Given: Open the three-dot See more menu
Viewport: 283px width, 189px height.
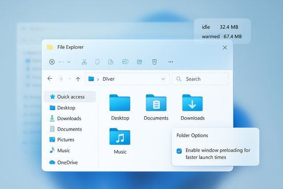Looking at the screenshot, I should pos(171,62).
